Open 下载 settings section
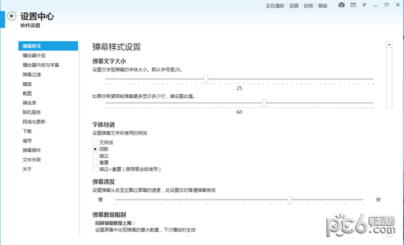 click(x=27, y=131)
